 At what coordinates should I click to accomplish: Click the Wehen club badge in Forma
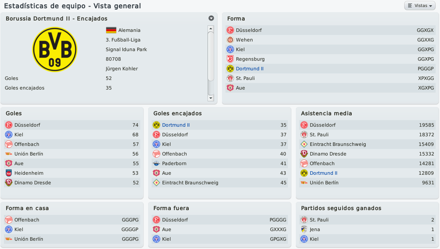coord(230,40)
